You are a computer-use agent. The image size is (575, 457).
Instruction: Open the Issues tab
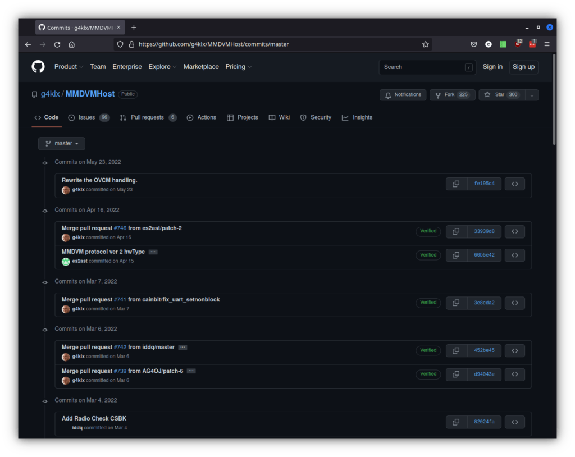(x=89, y=117)
